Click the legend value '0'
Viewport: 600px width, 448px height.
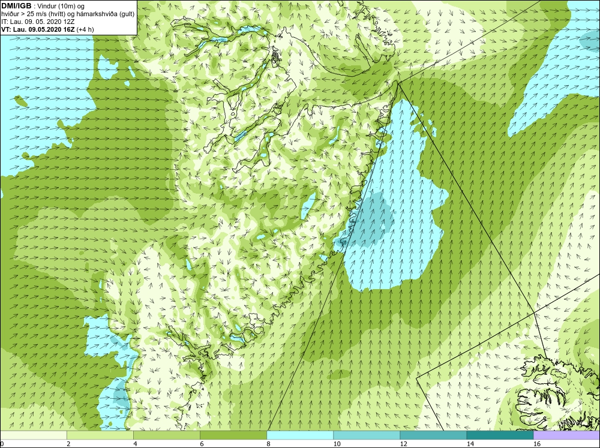click(2, 444)
